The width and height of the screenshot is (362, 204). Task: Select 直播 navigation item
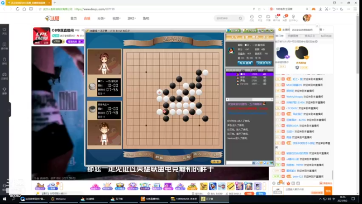click(x=87, y=18)
